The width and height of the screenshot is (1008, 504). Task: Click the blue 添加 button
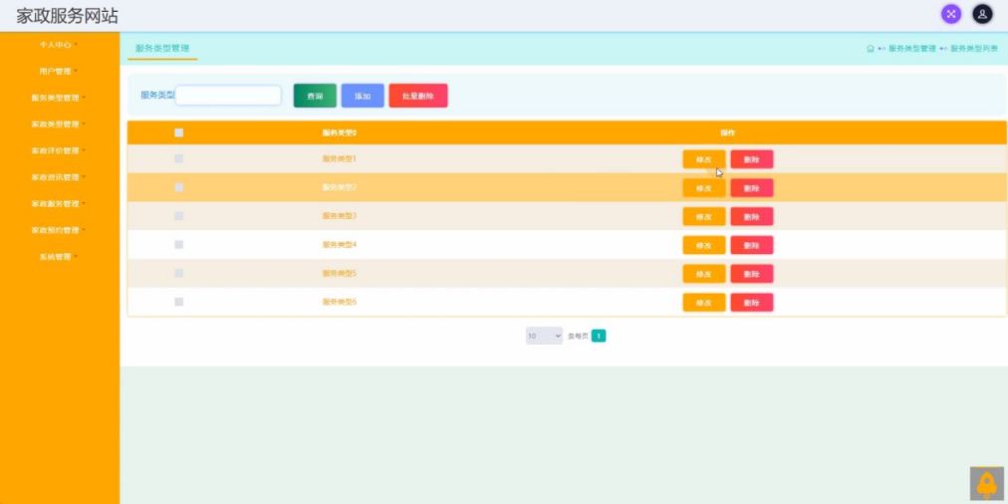pyautogui.click(x=363, y=96)
